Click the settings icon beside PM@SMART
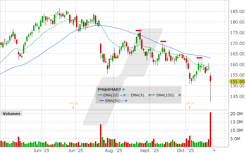Viewport: 245px width, 153px height. (124, 90)
